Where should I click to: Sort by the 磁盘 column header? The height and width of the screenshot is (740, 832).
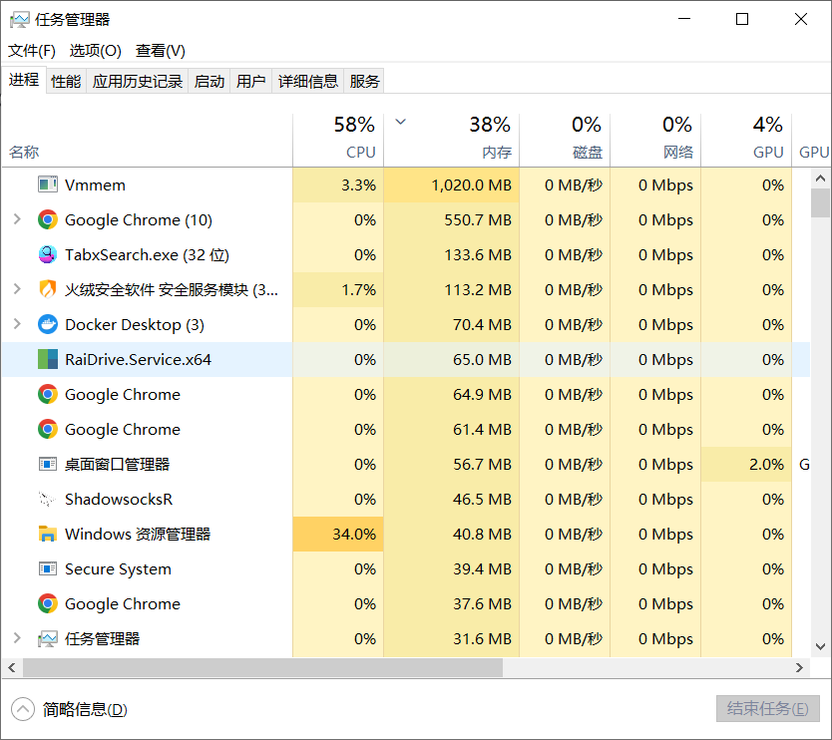tap(565, 139)
